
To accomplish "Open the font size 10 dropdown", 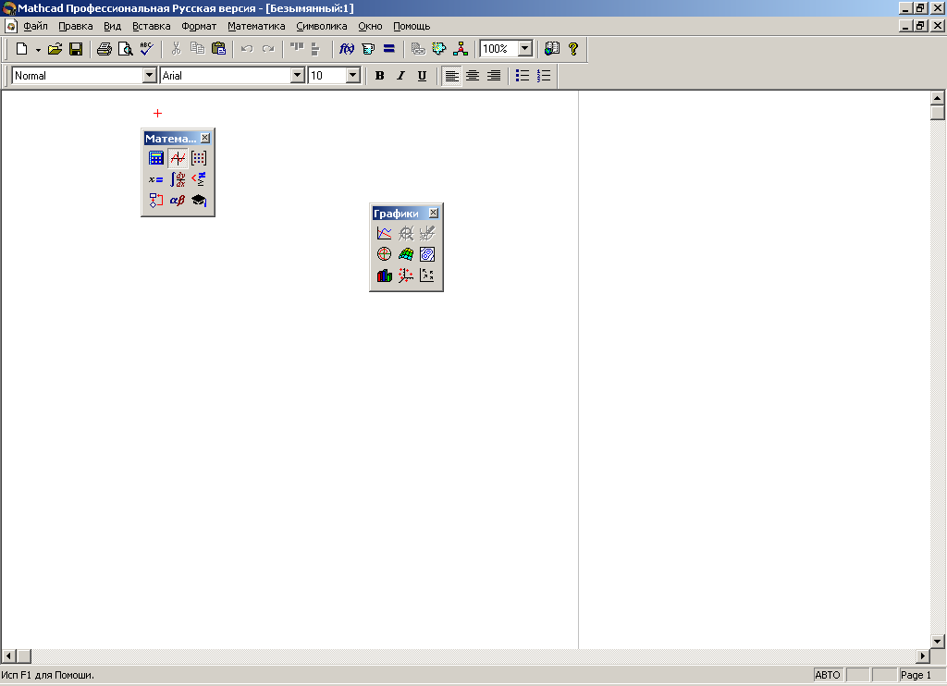I will [353, 76].
